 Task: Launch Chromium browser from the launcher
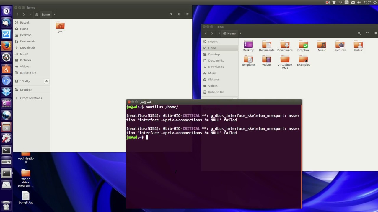[6, 80]
